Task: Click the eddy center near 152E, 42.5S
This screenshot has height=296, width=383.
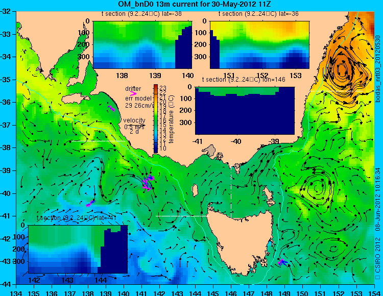Action: click(x=332, y=249)
